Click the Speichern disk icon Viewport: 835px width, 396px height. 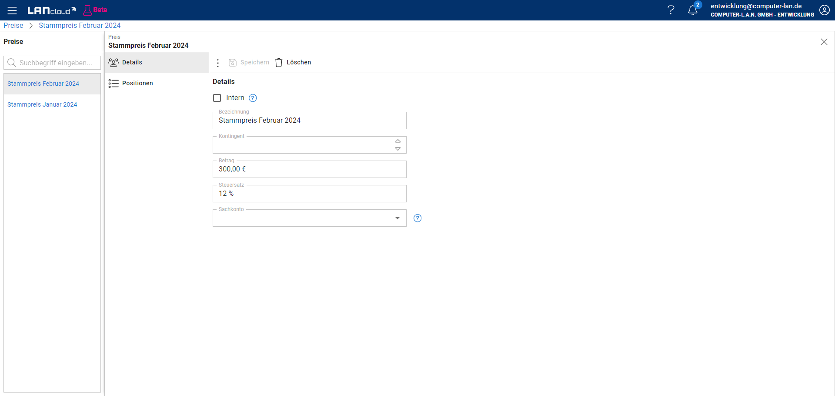233,63
